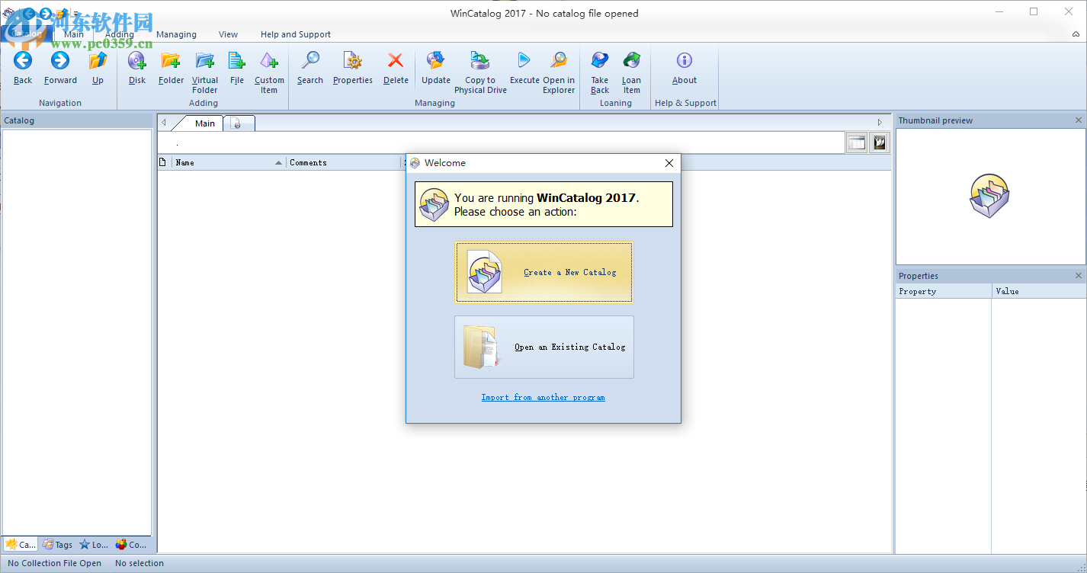Screen dimensions: 1087x573
Task: Close the Properties panel
Action: pyautogui.click(x=1079, y=276)
